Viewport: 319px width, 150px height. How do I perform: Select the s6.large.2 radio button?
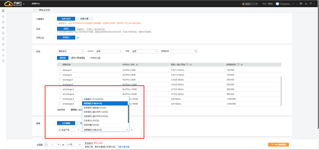point(60,70)
